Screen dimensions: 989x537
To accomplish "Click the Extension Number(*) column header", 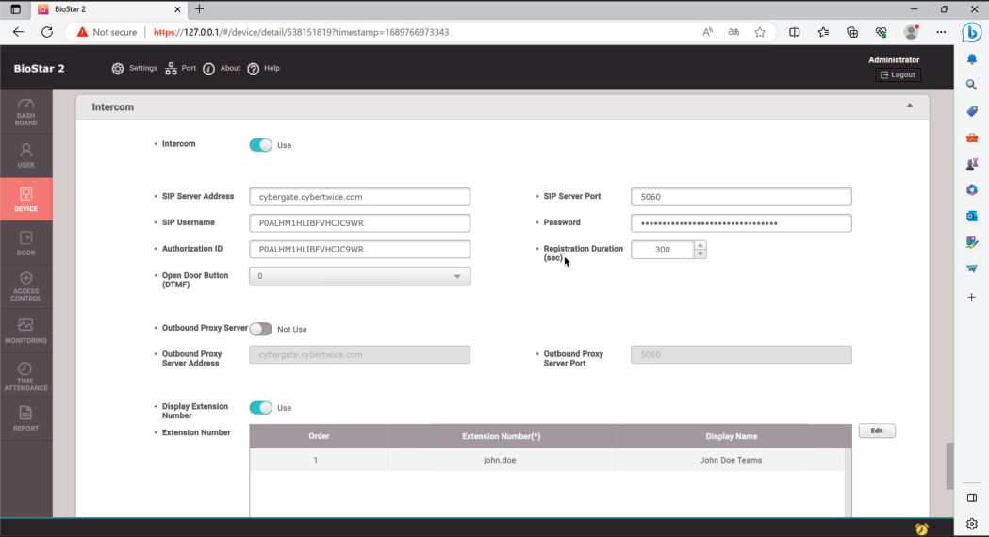I will [502, 436].
